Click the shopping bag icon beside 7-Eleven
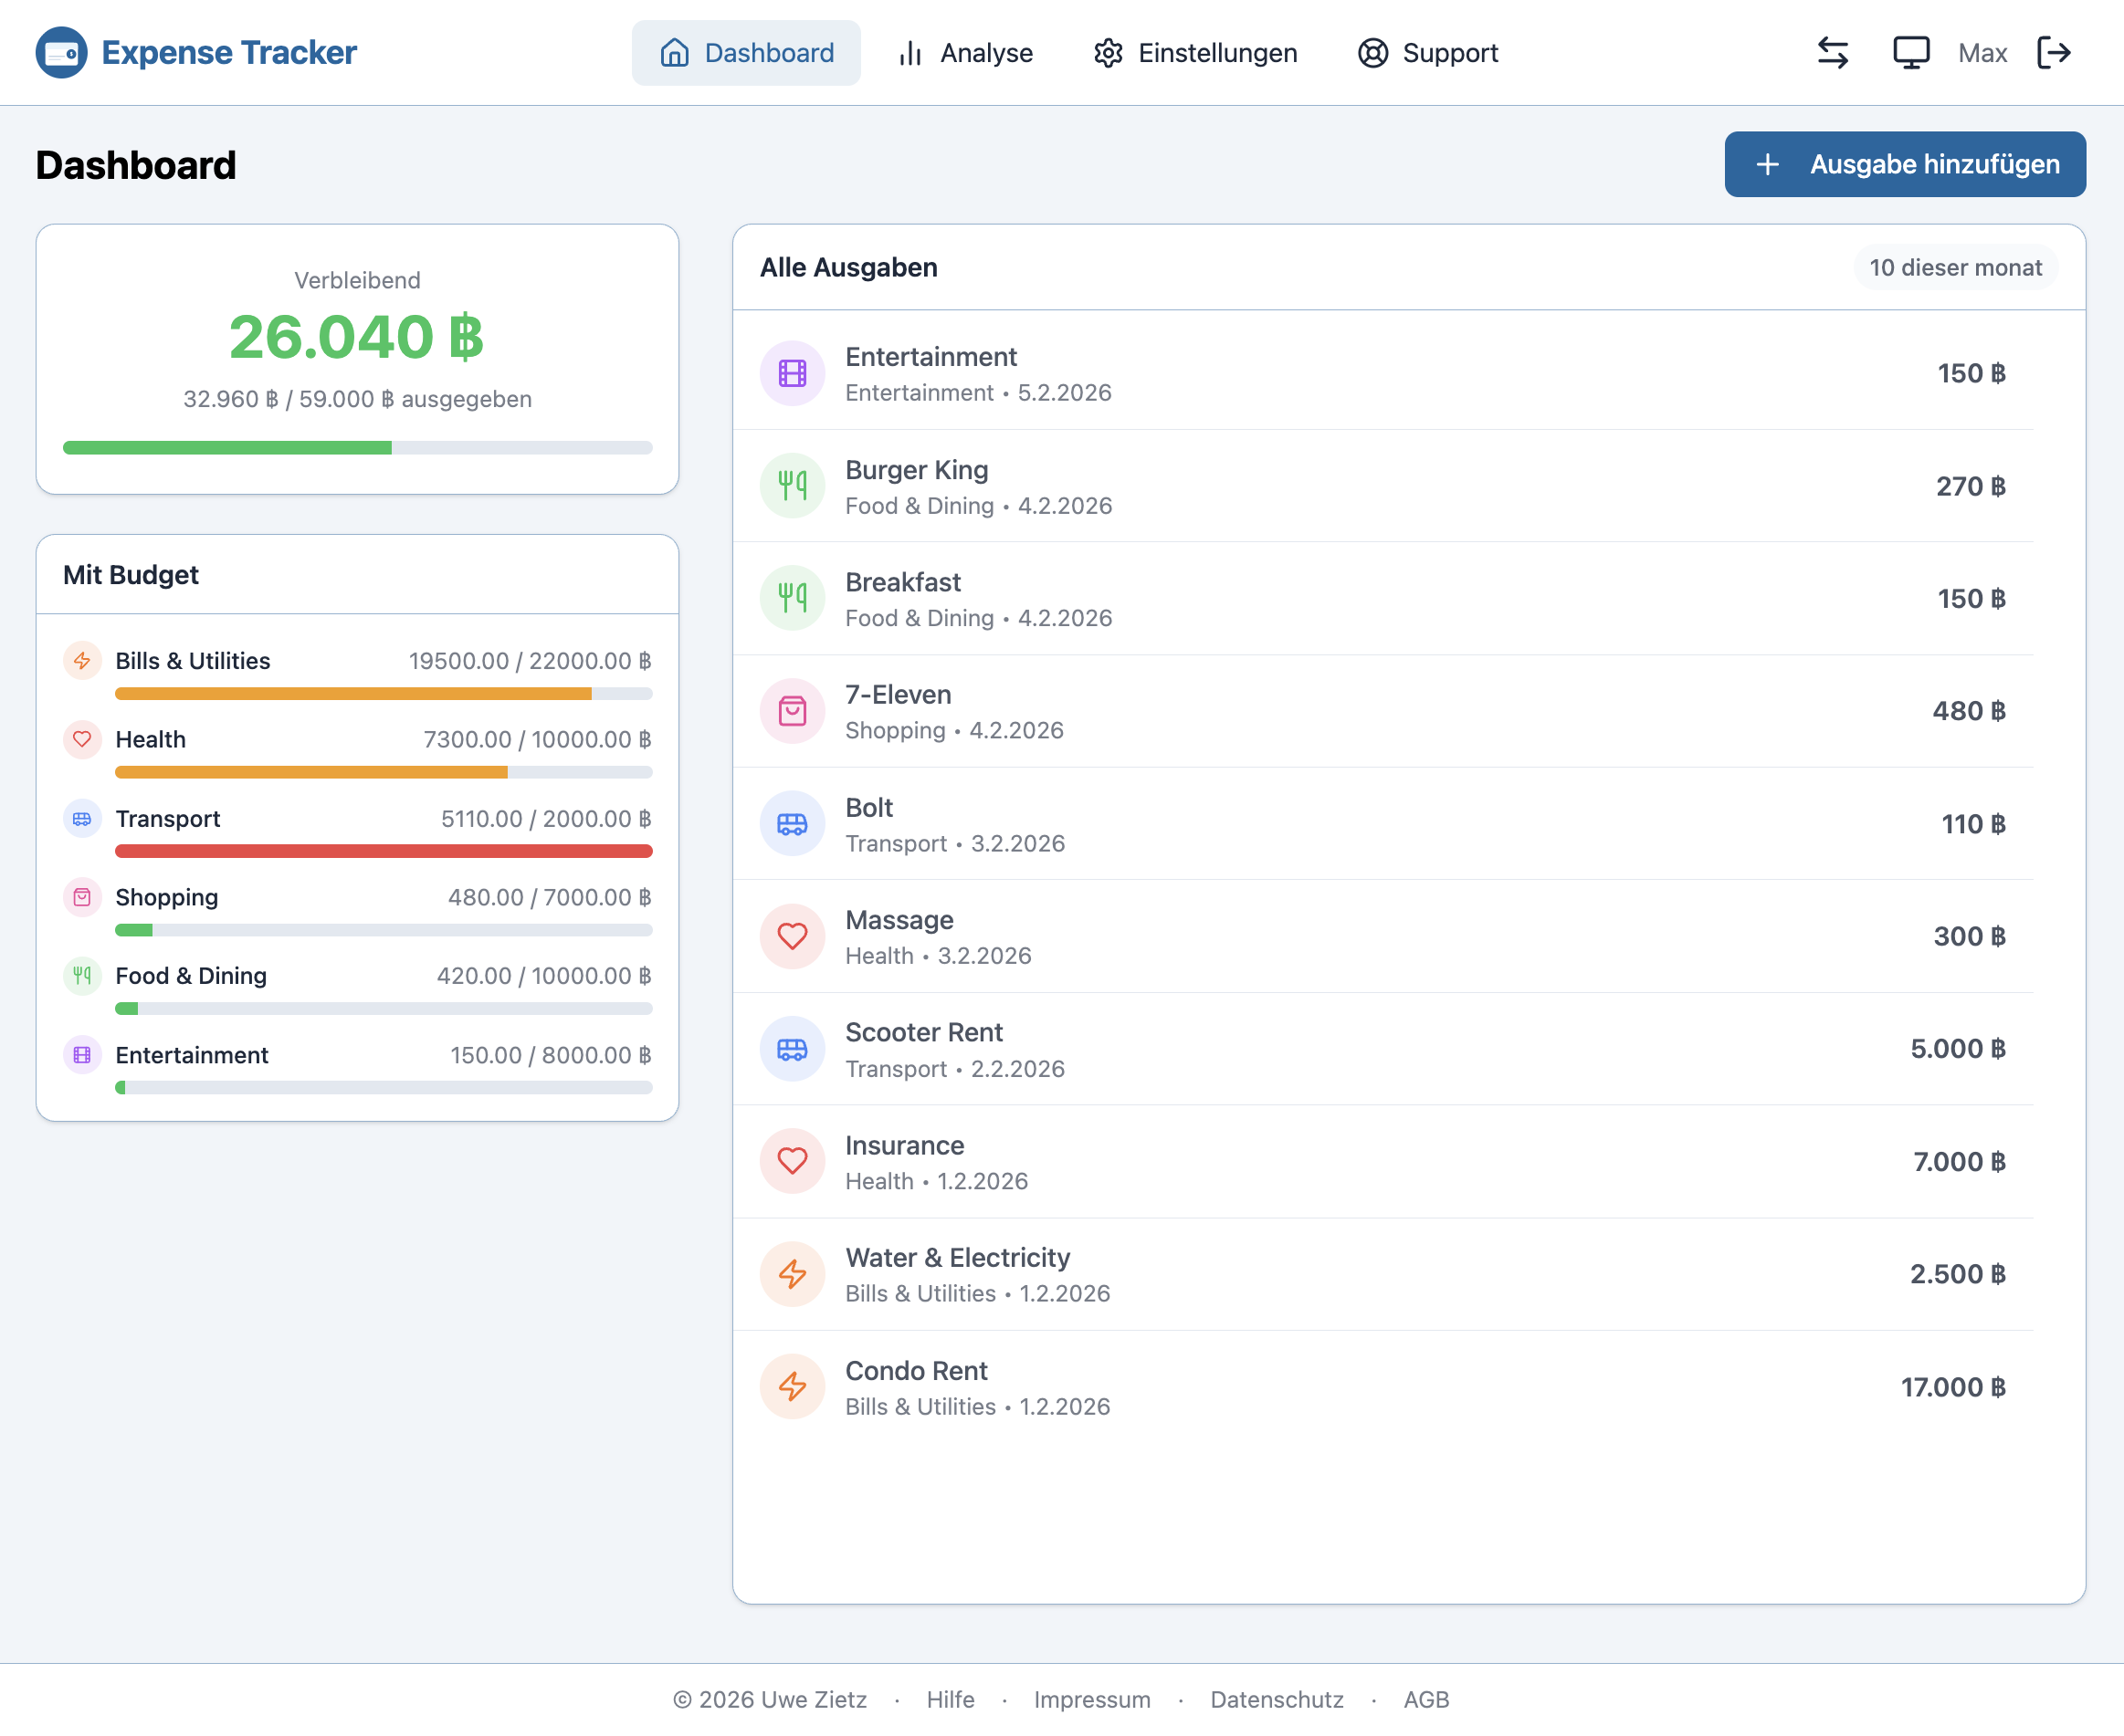 [792, 711]
